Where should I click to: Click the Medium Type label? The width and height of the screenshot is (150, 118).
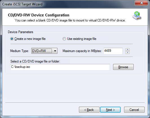19,51
